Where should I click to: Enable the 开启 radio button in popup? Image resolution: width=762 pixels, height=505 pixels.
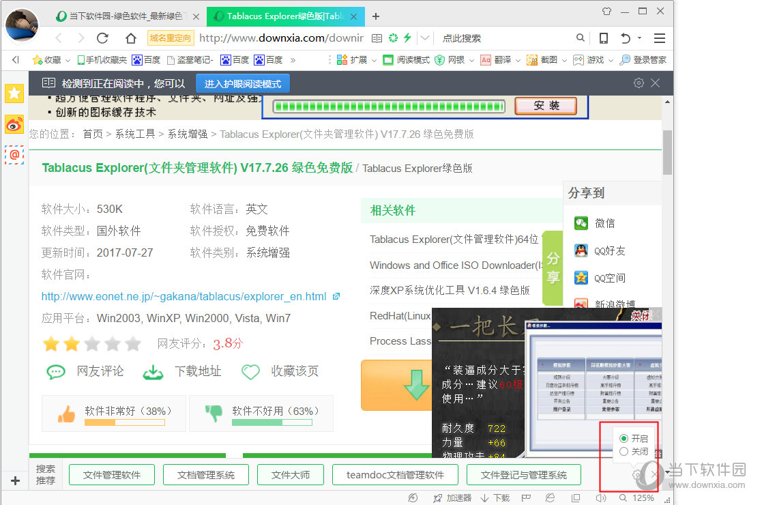click(x=624, y=438)
